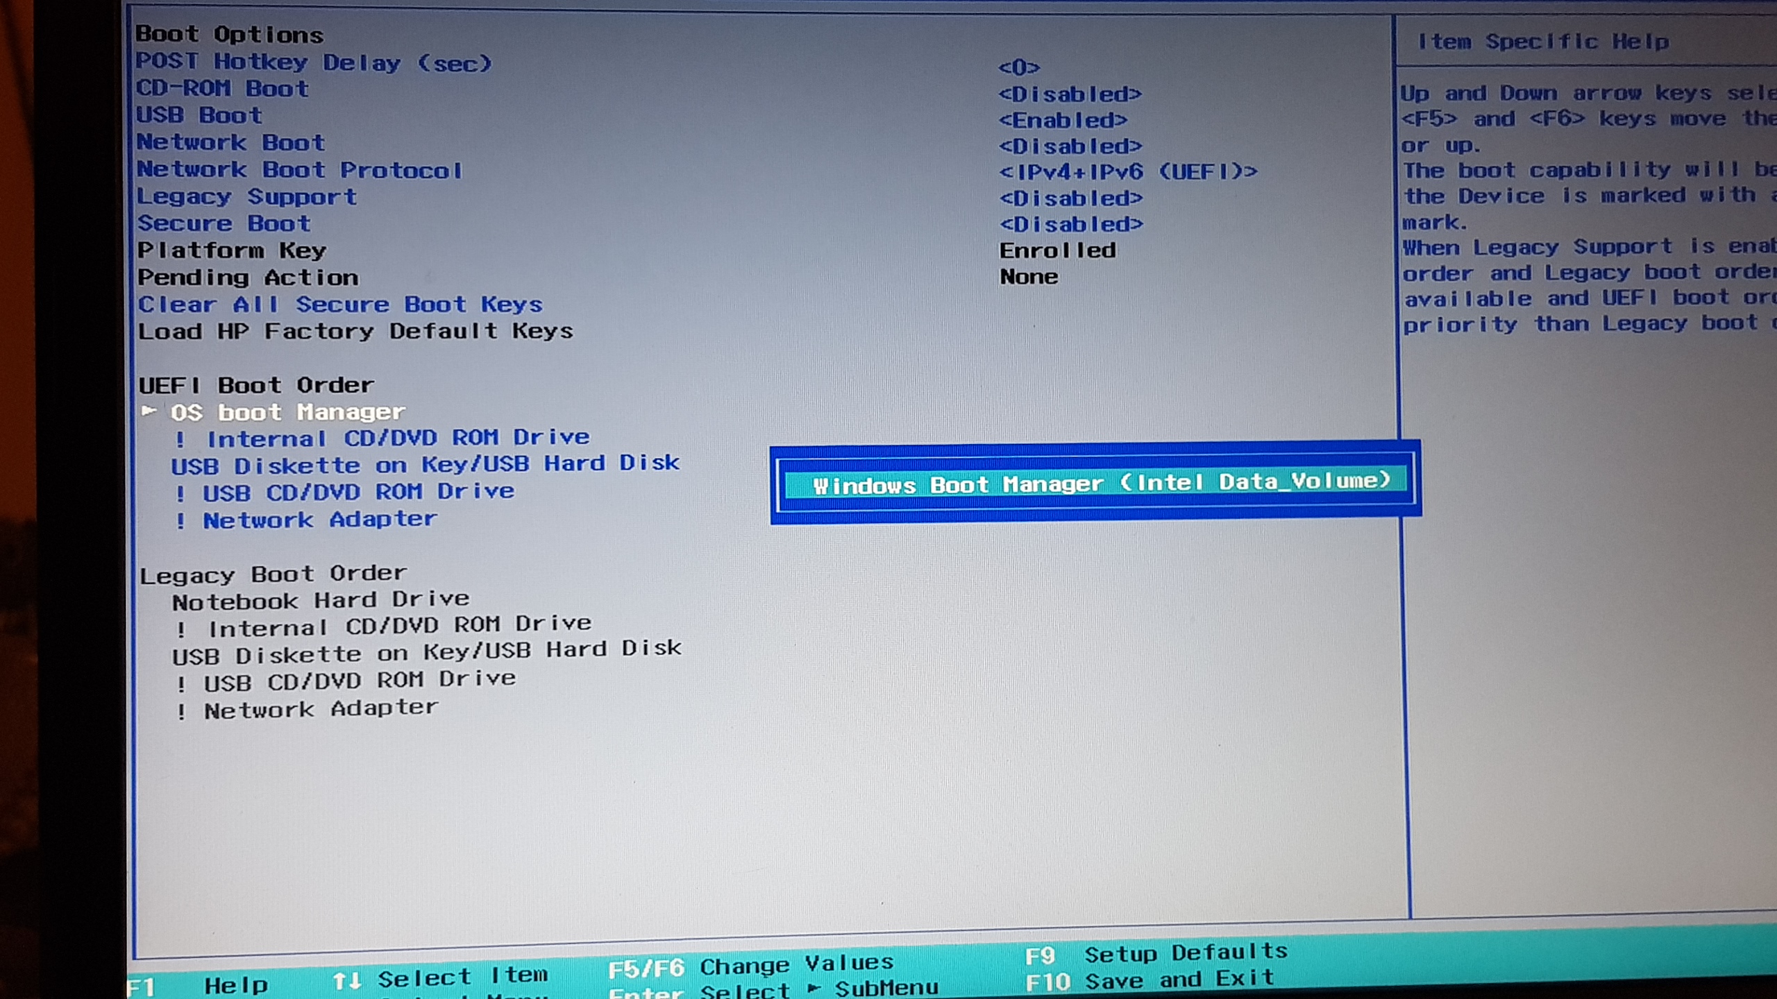Click the exclamation mark beside Legacy Internal CD/DVD ROM Drive

pos(181,629)
